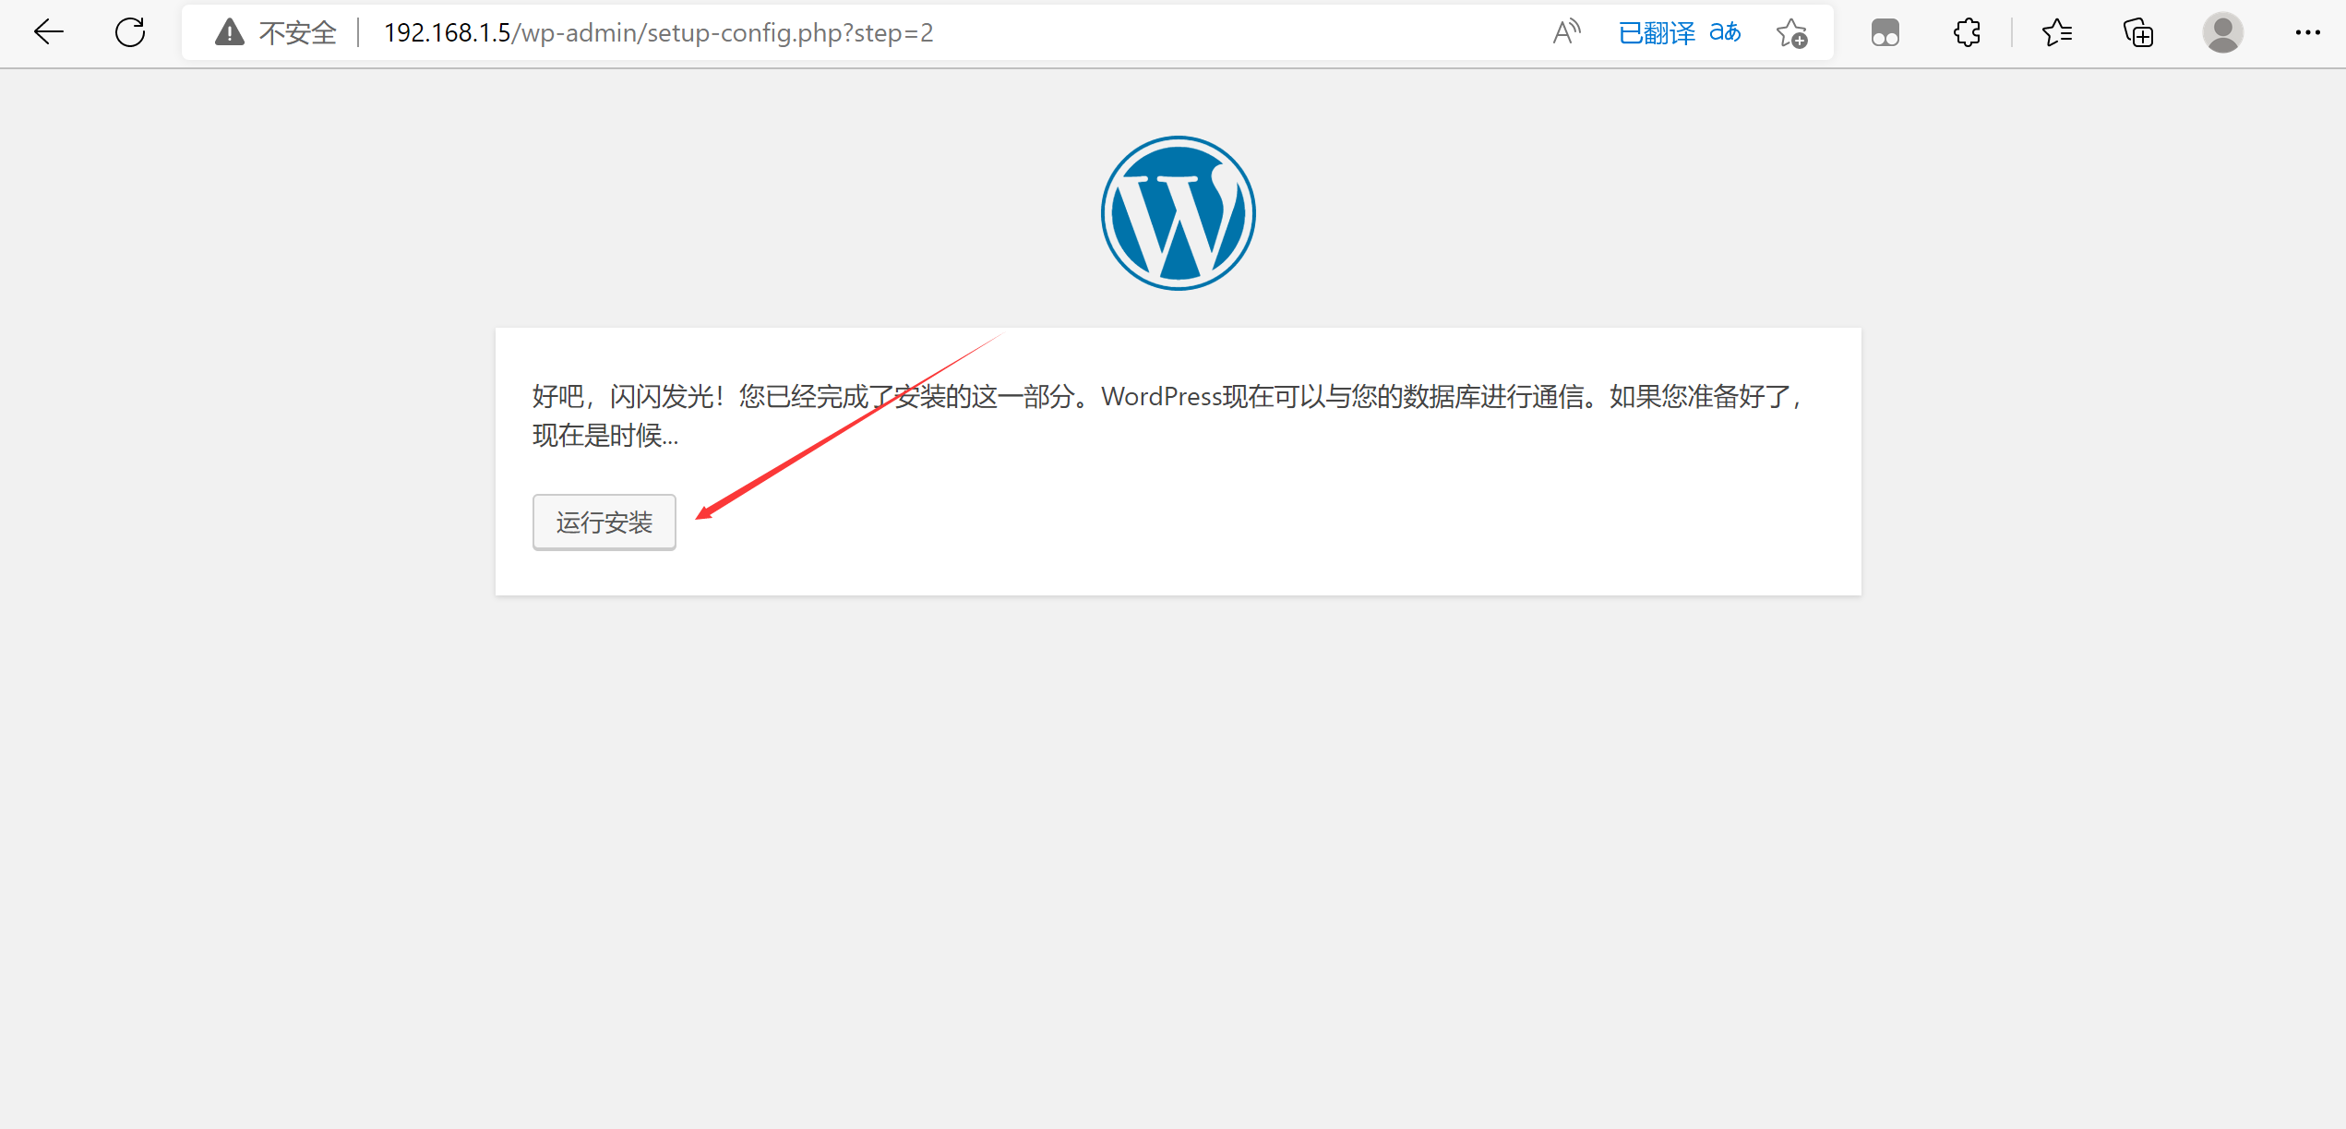The height and width of the screenshot is (1129, 2346).
Task: Click the user profile avatar
Action: [x=2222, y=32]
